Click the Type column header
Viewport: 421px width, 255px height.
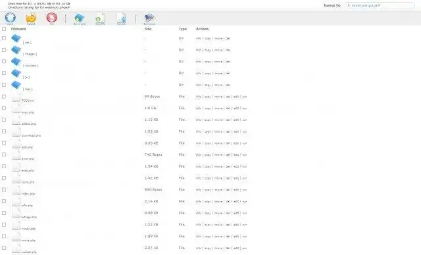click(x=183, y=29)
